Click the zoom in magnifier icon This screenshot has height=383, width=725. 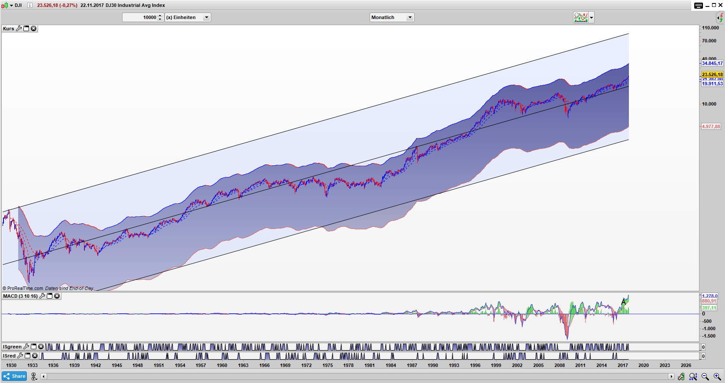click(717, 377)
